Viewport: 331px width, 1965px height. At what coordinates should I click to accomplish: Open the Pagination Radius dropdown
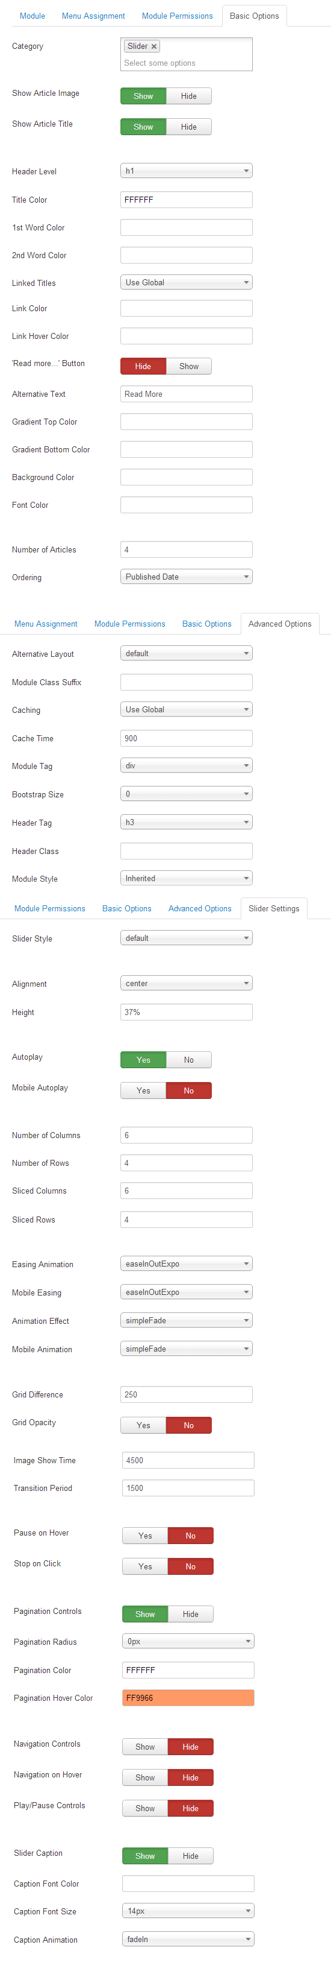click(188, 1641)
